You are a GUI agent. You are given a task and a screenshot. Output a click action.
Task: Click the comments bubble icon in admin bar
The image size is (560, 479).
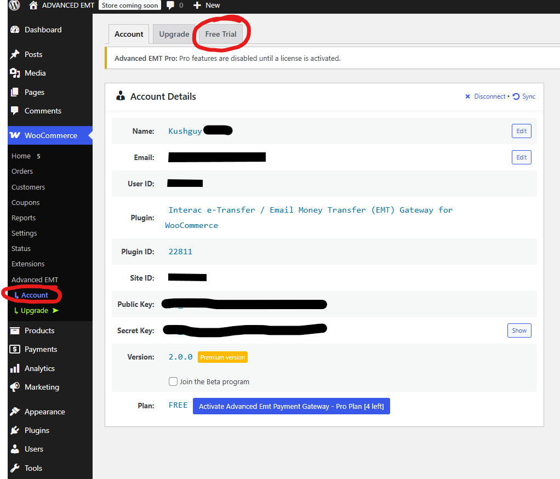tap(171, 5)
